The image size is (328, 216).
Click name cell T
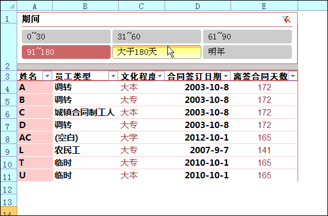(35, 163)
